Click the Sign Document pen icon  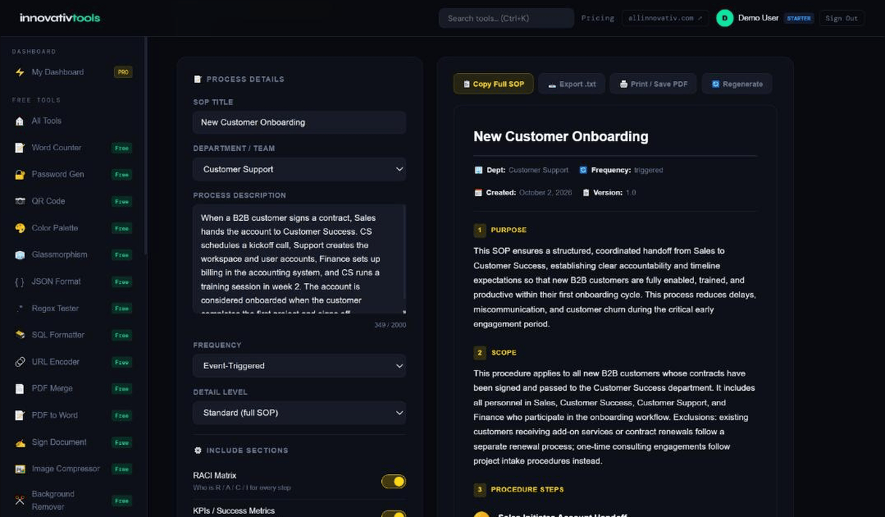20,443
